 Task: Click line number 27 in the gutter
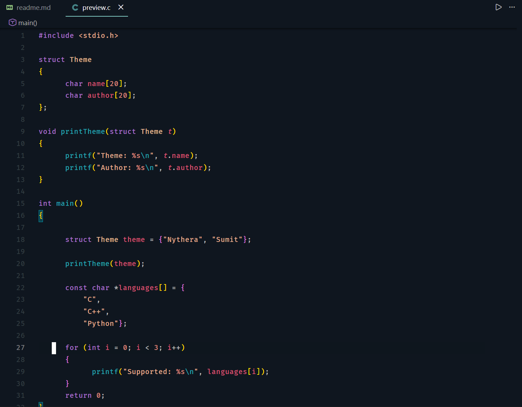pyautogui.click(x=21, y=347)
